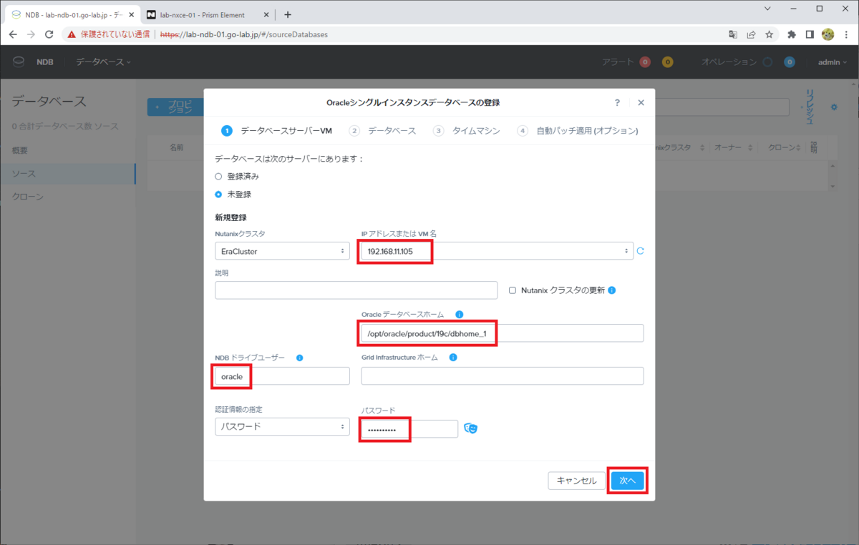This screenshot has width=859, height=545.
Task: Open new browser tab with plus
Action: (x=288, y=14)
